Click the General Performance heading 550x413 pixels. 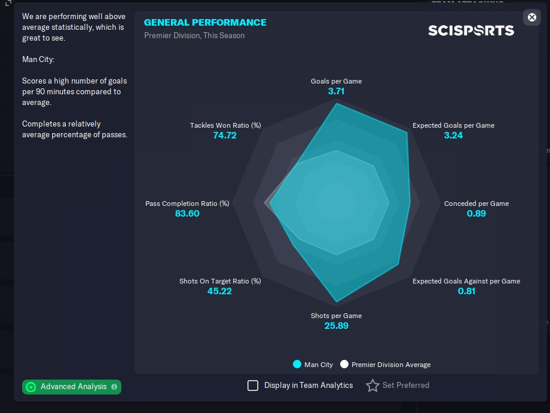pyautogui.click(x=205, y=23)
